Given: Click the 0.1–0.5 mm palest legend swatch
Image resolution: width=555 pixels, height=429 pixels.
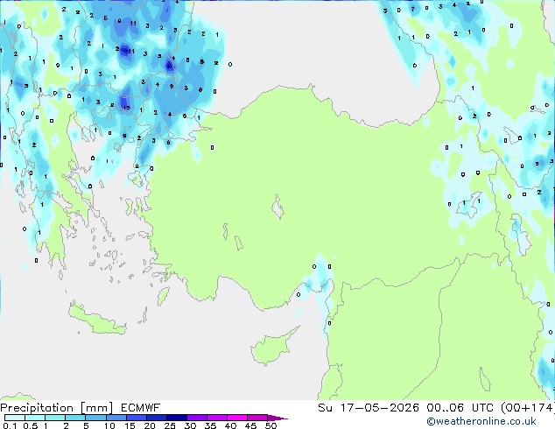Looking at the screenshot, I should pyautogui.click(x=15, y=418).
